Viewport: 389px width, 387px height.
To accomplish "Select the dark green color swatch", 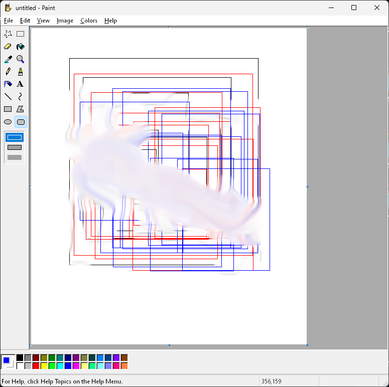I will point(52,357).
